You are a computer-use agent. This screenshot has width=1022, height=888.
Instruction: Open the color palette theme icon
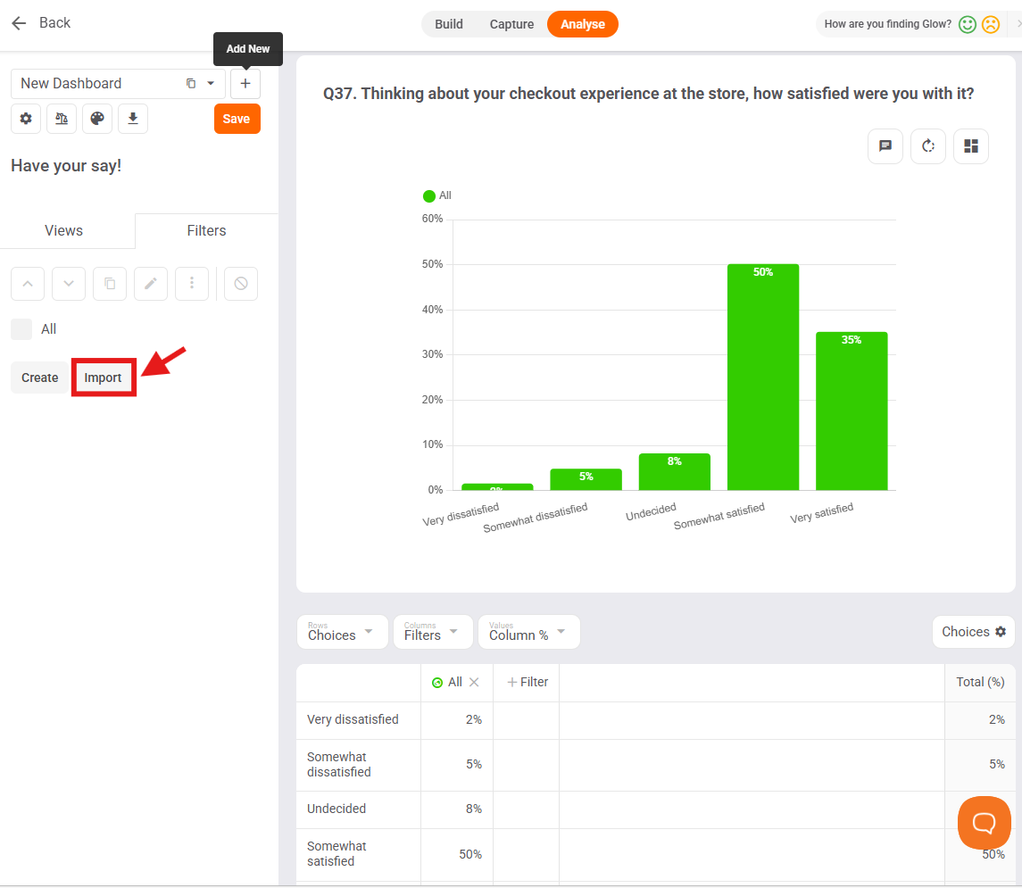[x=97, y=119]
